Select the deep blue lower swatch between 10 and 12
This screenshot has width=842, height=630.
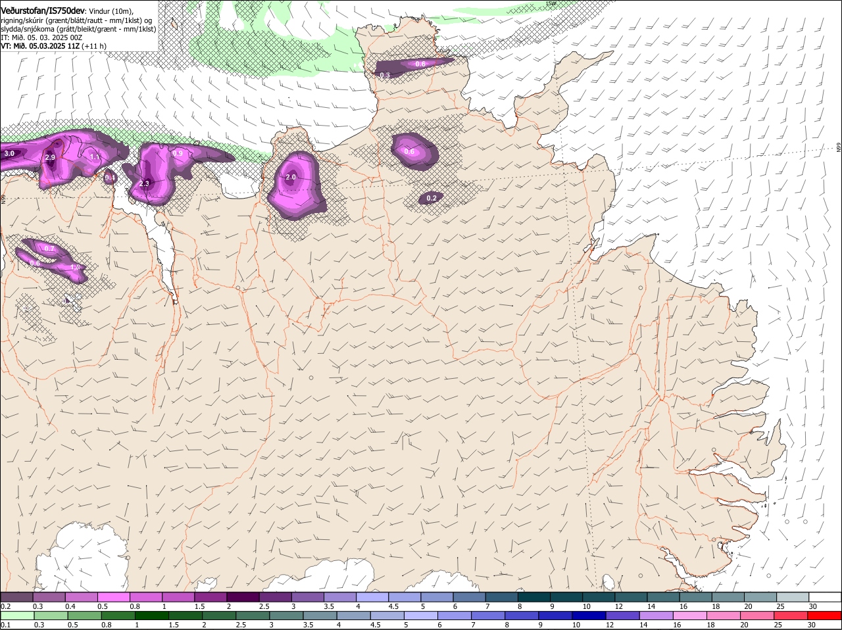[x=589, y=616]
